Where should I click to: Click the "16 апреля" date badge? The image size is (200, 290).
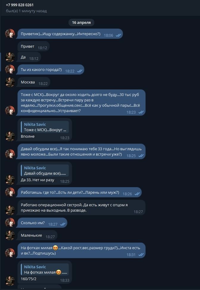tap(82, 22)
